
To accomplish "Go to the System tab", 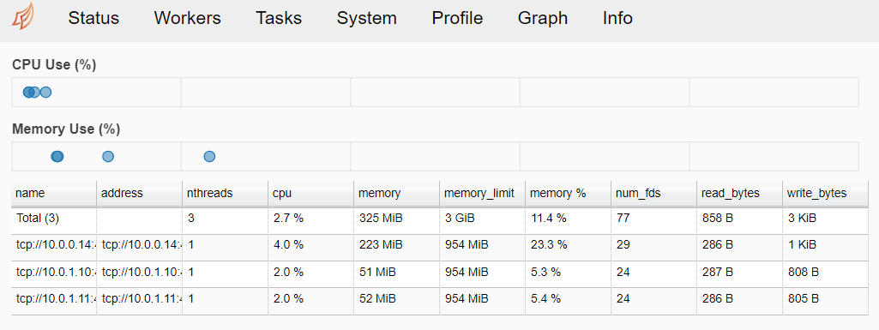I will point(367,18).
